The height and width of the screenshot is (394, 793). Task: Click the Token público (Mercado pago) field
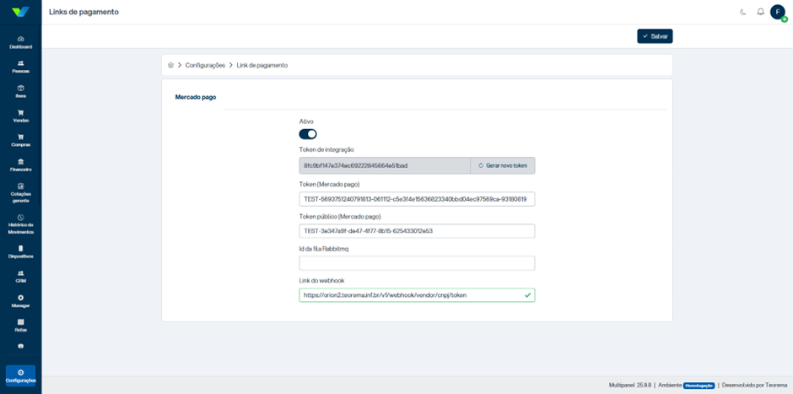(417, 231)
